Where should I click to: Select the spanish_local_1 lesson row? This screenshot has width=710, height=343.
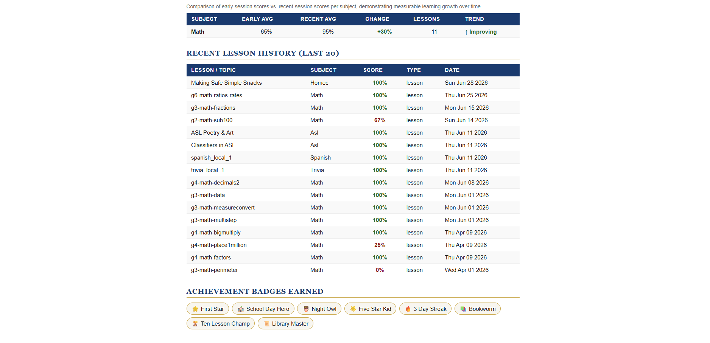click(353, 158)
